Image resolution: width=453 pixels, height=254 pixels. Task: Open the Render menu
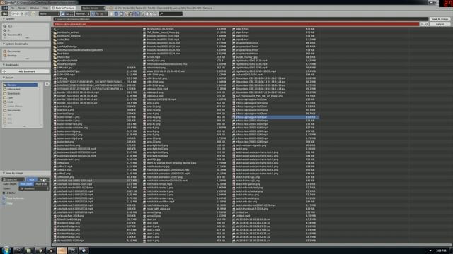(x=22, y=8)
